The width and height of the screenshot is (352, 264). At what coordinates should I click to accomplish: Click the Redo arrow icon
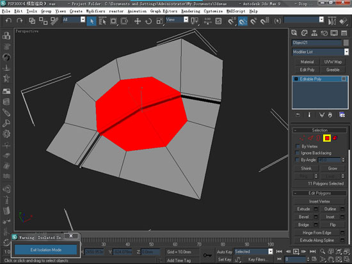[20, 21]
